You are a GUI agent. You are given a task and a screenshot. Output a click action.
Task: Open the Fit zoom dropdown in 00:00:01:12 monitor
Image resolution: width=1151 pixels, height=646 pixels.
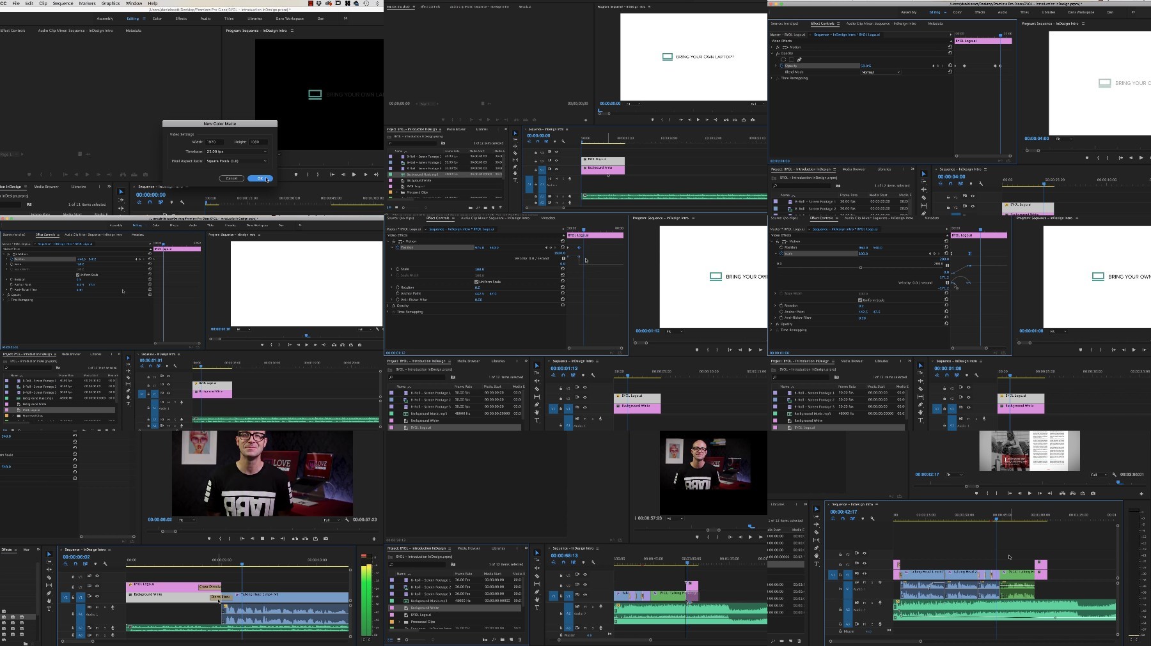point(673,331)
